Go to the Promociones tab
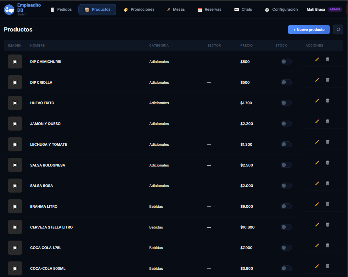348x277 pixels. coord(139,9)
